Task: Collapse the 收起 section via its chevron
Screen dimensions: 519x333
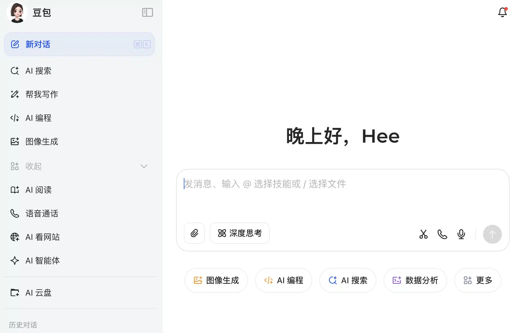Action: tap(144, 166)
